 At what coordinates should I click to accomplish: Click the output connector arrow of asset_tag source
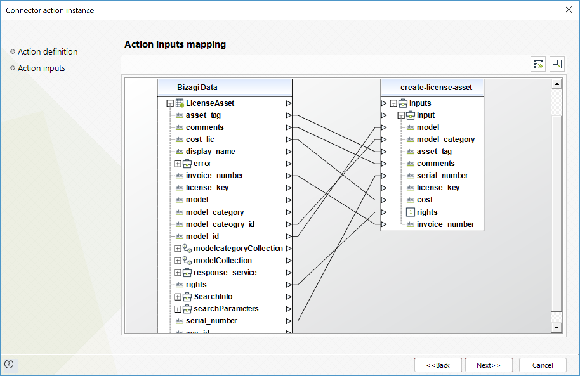[289, 115]
